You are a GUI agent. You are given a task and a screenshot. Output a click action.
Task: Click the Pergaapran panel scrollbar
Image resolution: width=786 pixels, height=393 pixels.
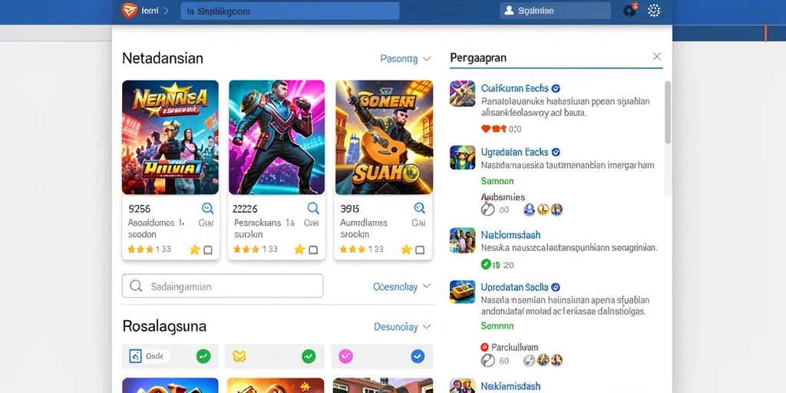point(668,112)
